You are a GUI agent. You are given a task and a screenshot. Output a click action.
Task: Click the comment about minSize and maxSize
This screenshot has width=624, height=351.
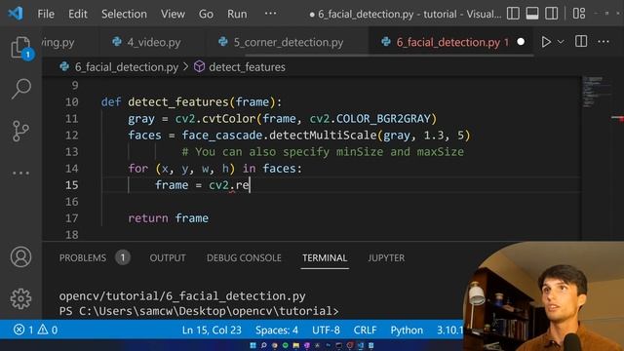(323, 152)
